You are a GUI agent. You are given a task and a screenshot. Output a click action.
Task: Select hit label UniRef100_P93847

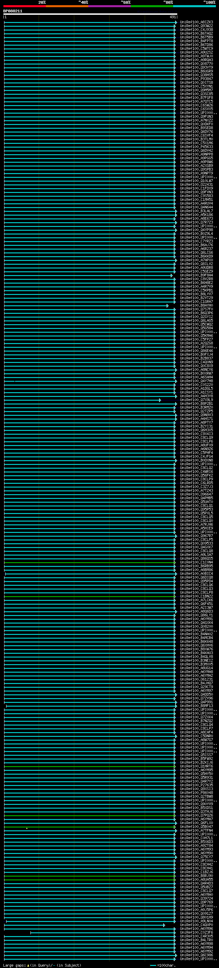tap(196, 79)
